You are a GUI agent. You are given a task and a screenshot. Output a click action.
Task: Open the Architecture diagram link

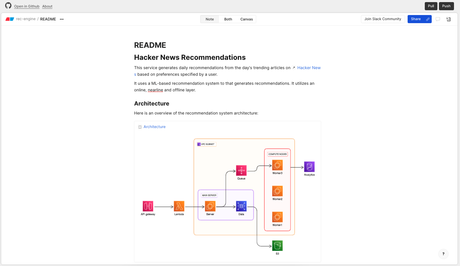tap(154, 127)
